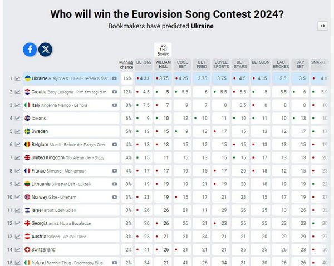Play Croatia Baby Lasagna video icon
334x266 pixels.
(115, 92)
